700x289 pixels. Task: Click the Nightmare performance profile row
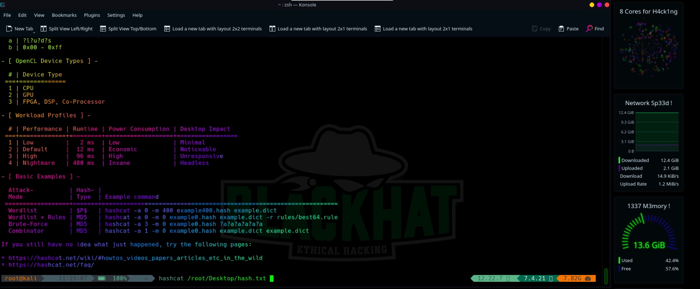click(109, 163)
